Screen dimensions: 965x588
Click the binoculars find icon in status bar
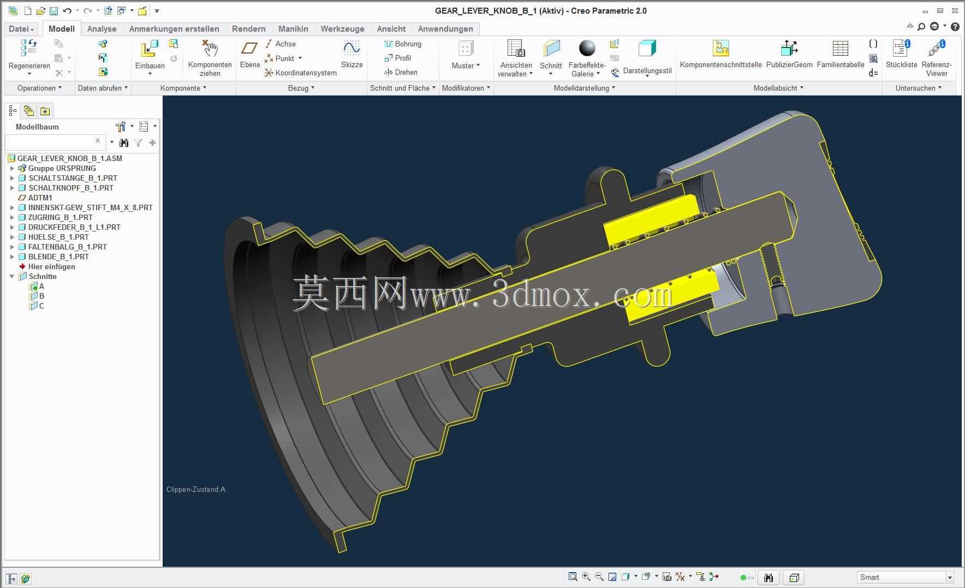coord(769,578)
